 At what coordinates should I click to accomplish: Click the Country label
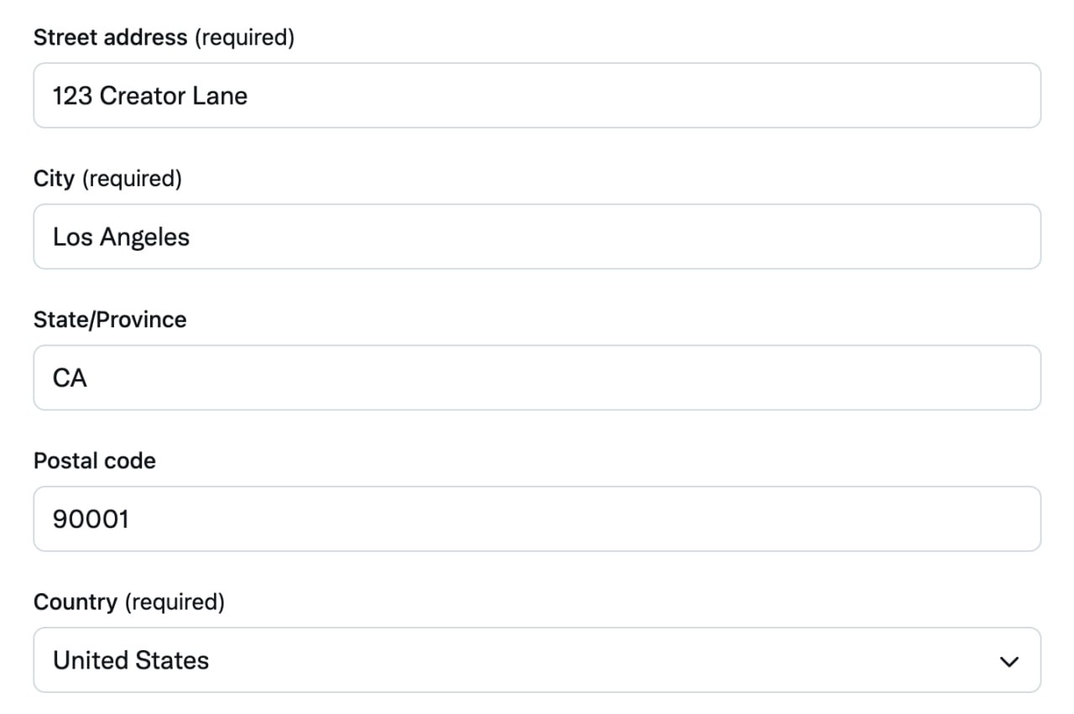click(76, 602)
